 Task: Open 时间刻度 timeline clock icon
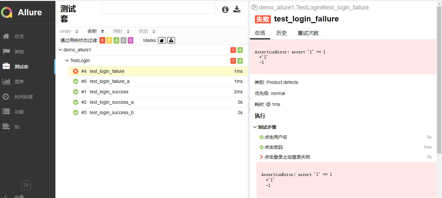click(6, 97)
